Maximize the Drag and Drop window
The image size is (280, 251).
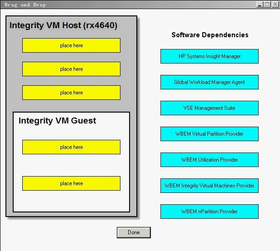[x=267, y=5]
